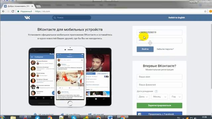Click the black Android phone mockup image
Screen dimensions: 212x119
[41, 76]
